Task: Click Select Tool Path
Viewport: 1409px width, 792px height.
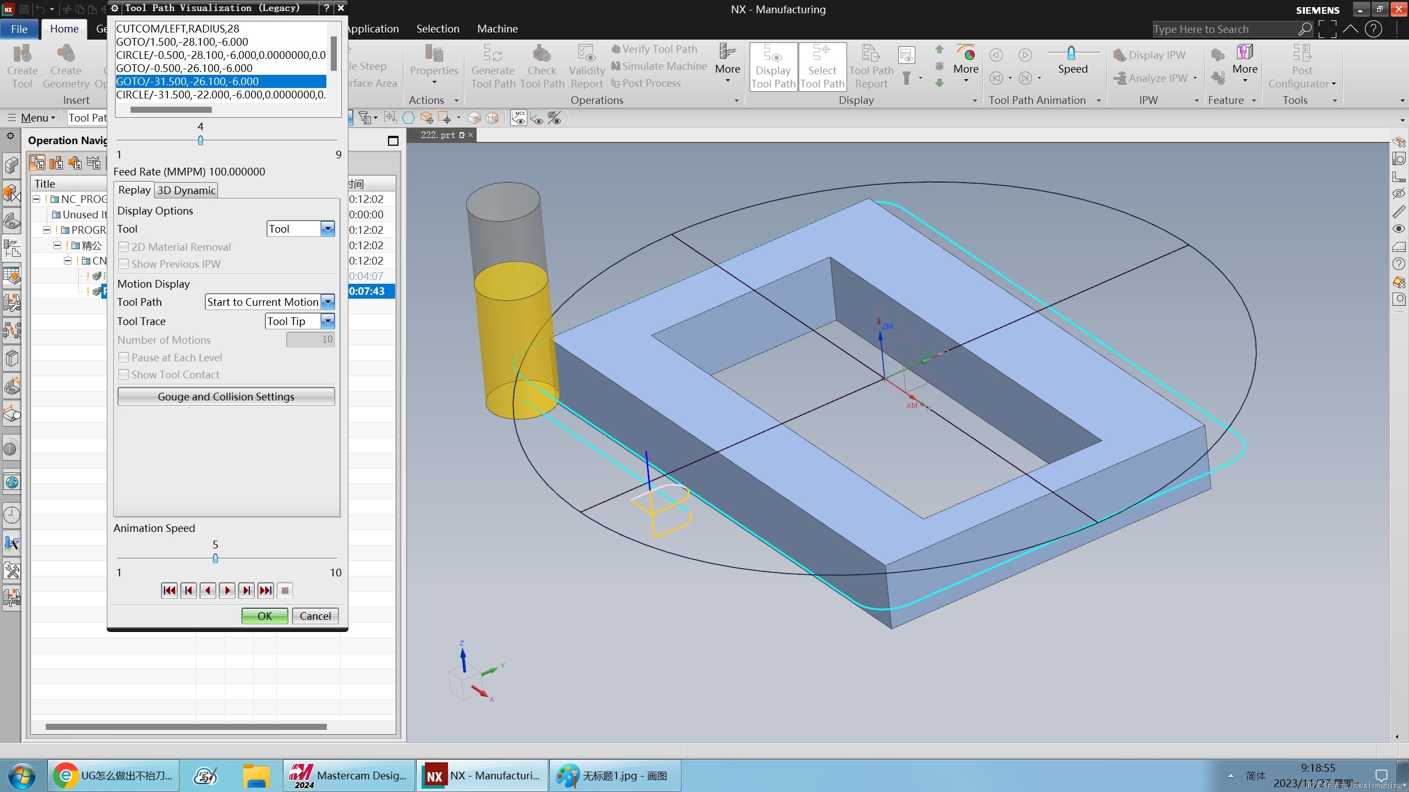Action: (822, 67)
